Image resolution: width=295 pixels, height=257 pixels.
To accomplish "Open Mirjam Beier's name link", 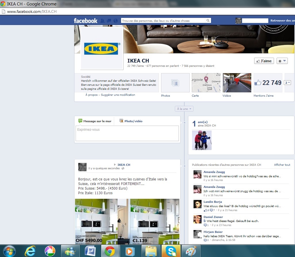I will point(213,232).
